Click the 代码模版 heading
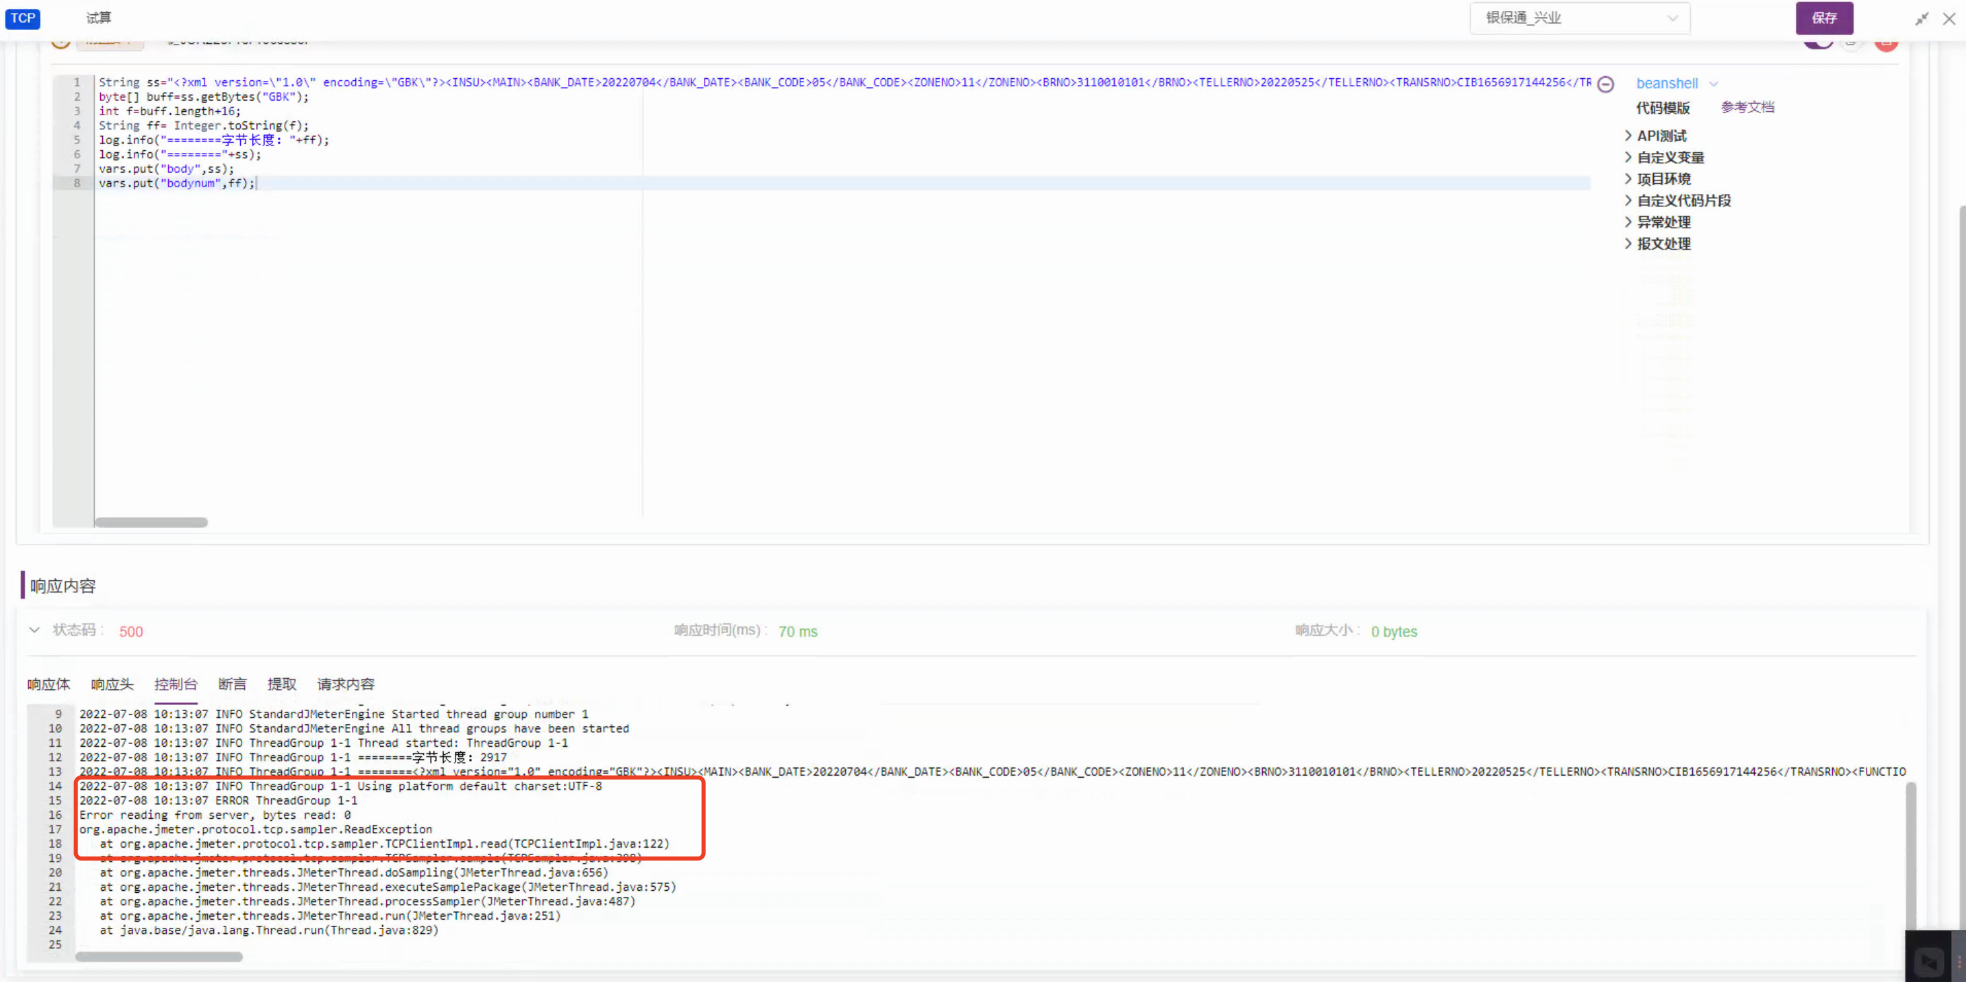 [1662, 108]
